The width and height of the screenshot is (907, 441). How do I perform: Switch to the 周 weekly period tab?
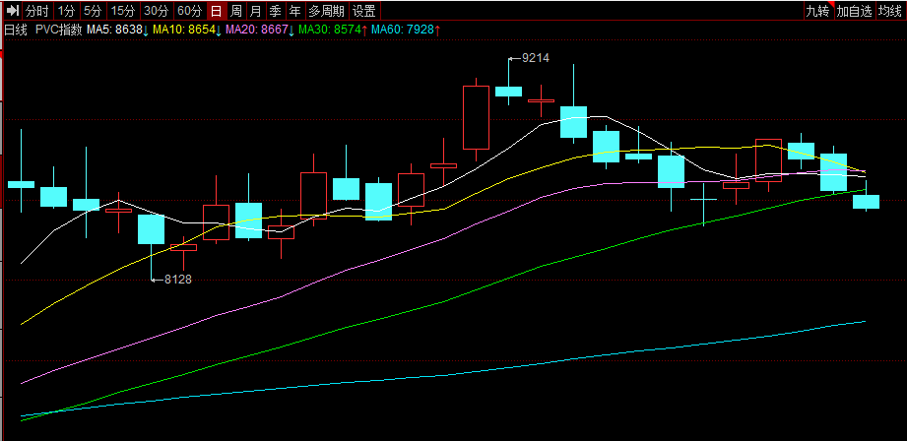pos(236,10)
